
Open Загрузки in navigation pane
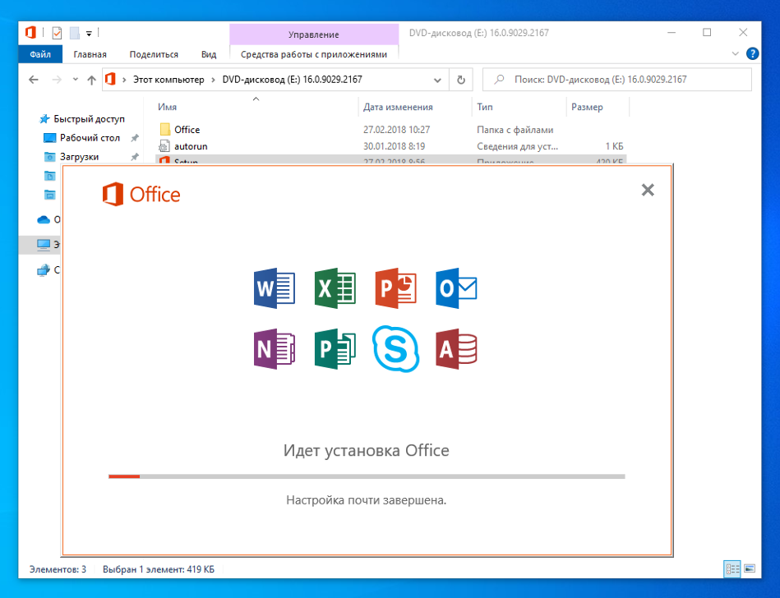point(79,157)
